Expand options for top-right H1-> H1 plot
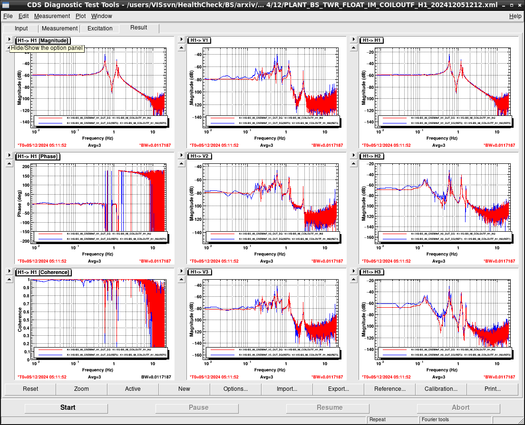Viewport: 525px width, 425px height. tap(354, 39)
